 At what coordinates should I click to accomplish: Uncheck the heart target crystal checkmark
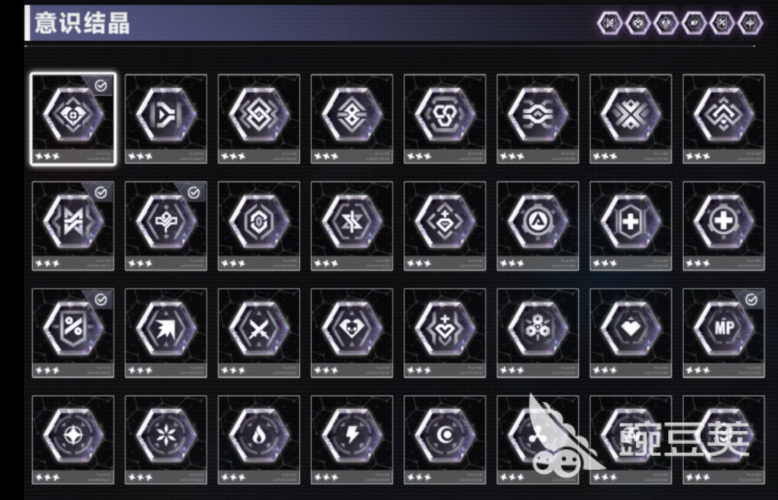click(x=101, y=86)
